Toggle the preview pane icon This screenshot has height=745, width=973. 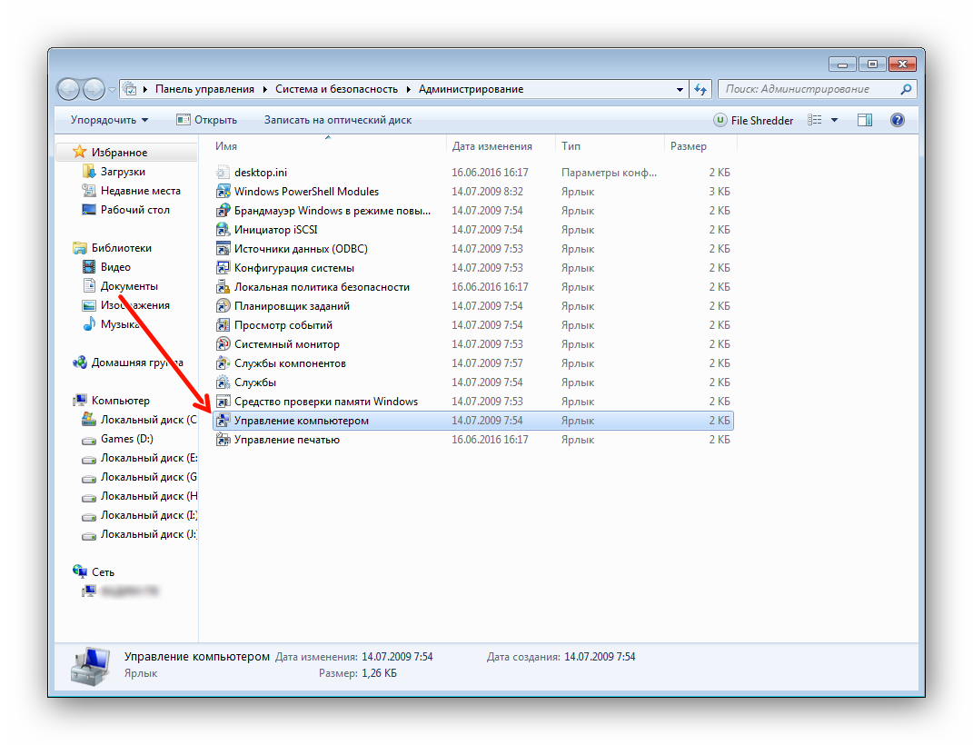(x=864, y=120)
